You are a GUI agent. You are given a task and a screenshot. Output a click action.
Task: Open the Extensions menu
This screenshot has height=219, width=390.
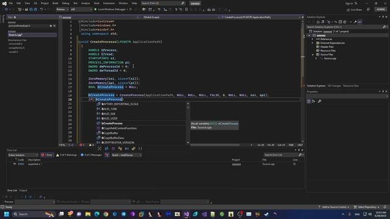109,3
